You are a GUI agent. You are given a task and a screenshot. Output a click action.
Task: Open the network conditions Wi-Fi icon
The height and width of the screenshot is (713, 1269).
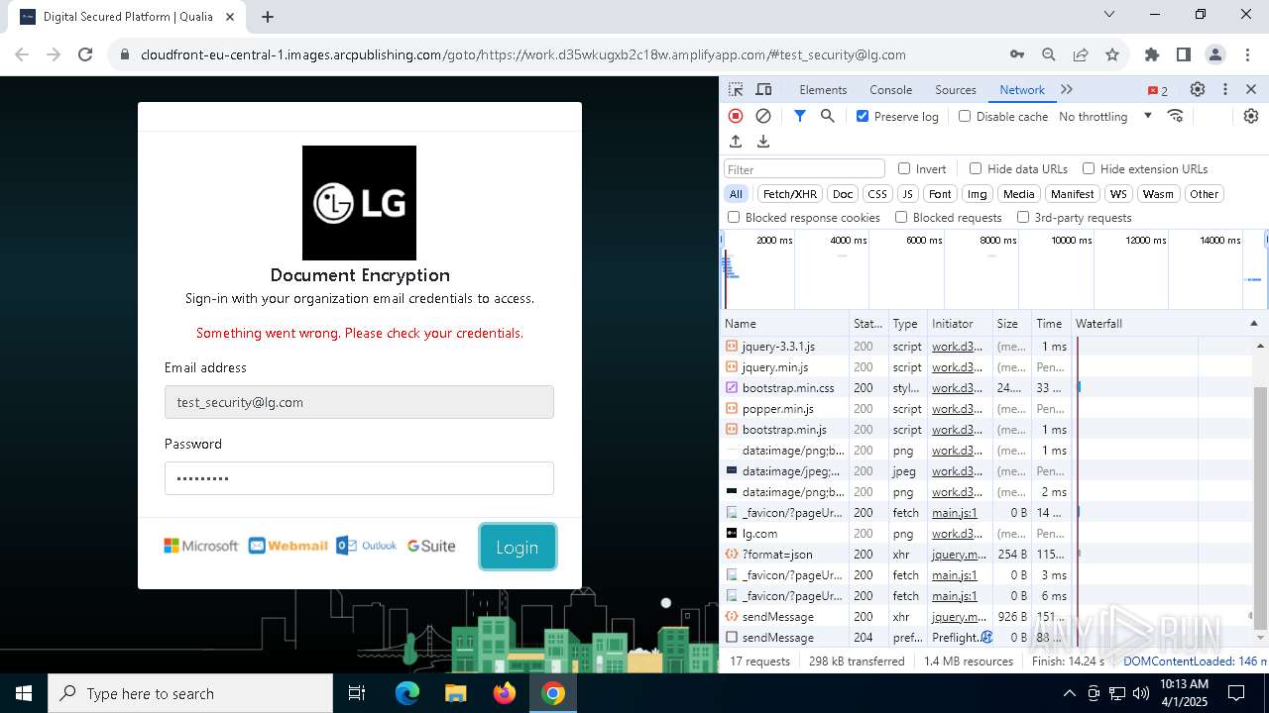pyautogui.click(x=1176, y=116)
